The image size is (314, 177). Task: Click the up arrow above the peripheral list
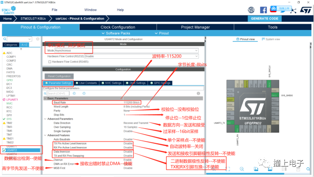click(21, 49)
